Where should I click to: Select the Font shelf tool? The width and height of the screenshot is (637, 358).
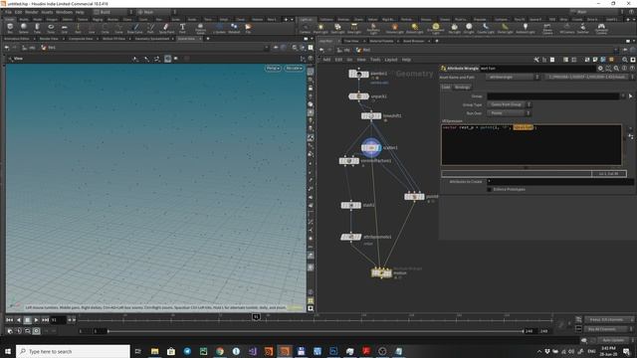182,28
